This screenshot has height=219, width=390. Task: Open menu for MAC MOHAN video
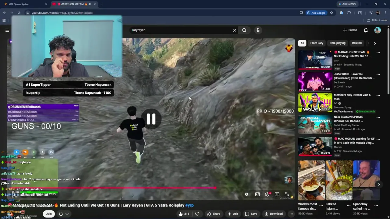click(x=378, y=139)
